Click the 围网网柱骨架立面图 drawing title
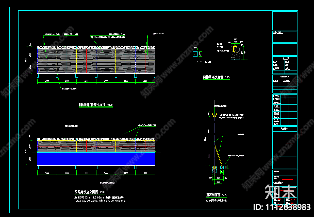Viewport: 314px width, 217px height. (x=92, y=105)
